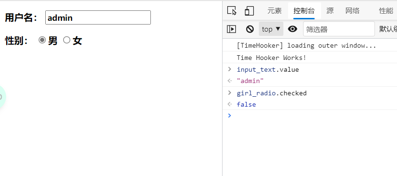The image size is (397, 176).
Task: Focus the 用户名 text input field
Action: pyautogui.click(x=98, y=17)
